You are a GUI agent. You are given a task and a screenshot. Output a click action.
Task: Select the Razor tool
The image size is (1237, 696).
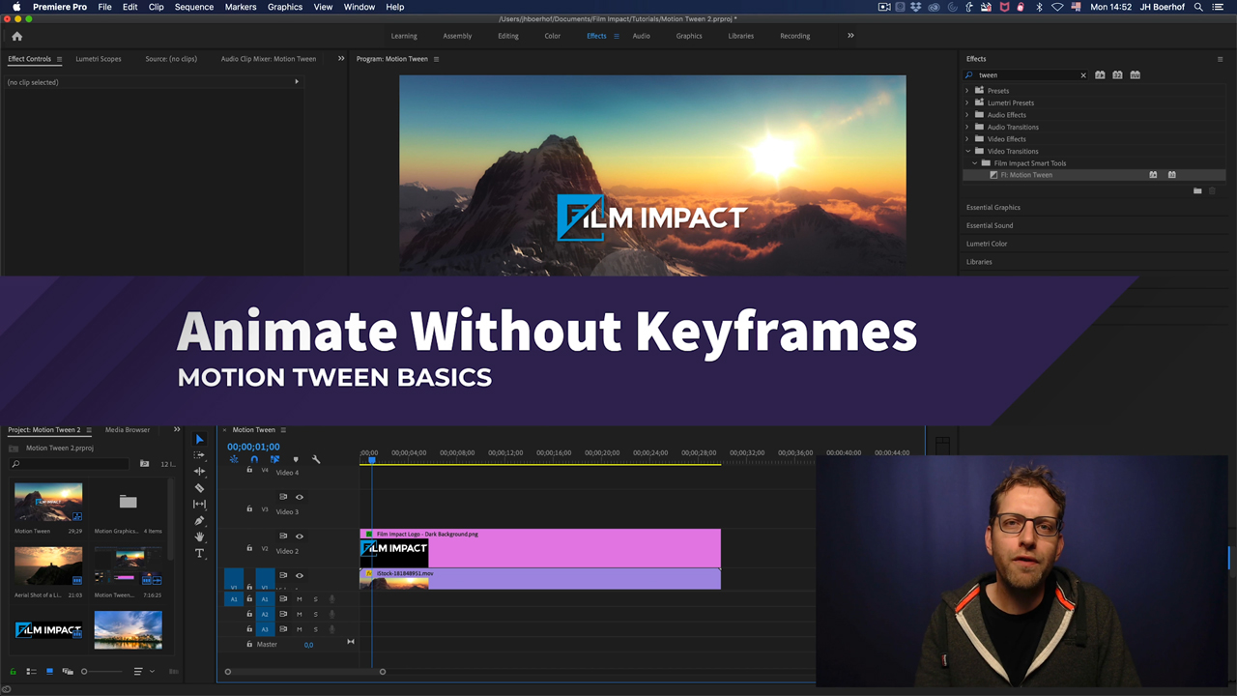click(199, 488)
